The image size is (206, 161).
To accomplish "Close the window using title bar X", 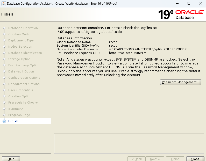I will coord(201,3).
